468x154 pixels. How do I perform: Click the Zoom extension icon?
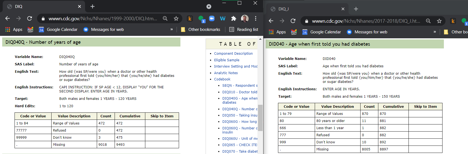tap(212, 18)
